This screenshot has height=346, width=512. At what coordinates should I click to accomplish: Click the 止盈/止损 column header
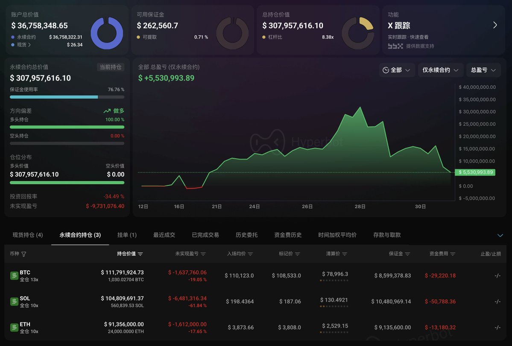coord(491,254)
